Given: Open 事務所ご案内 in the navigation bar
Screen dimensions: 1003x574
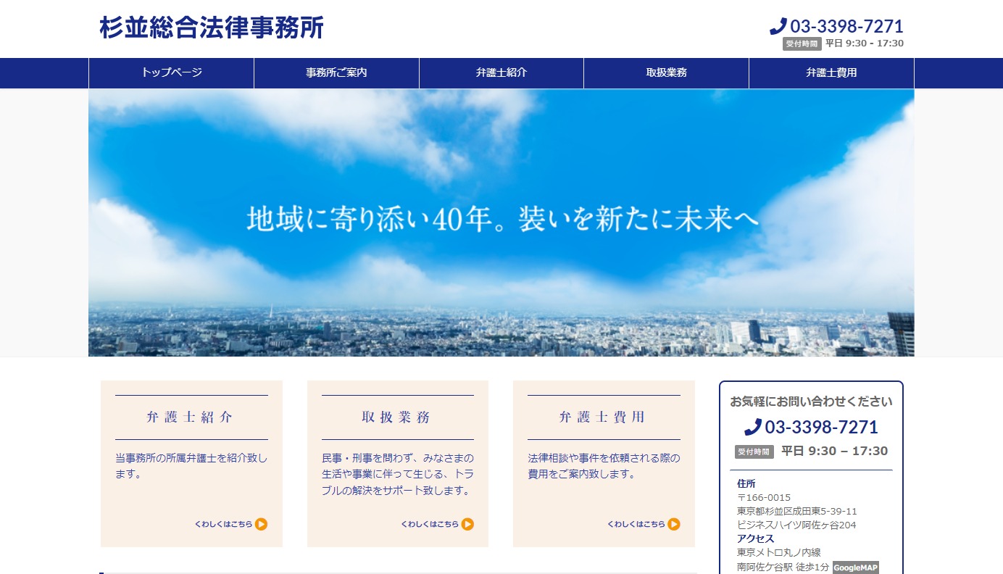Looking at the screenshot, I should pyautogui.click(x=336, y=72).
